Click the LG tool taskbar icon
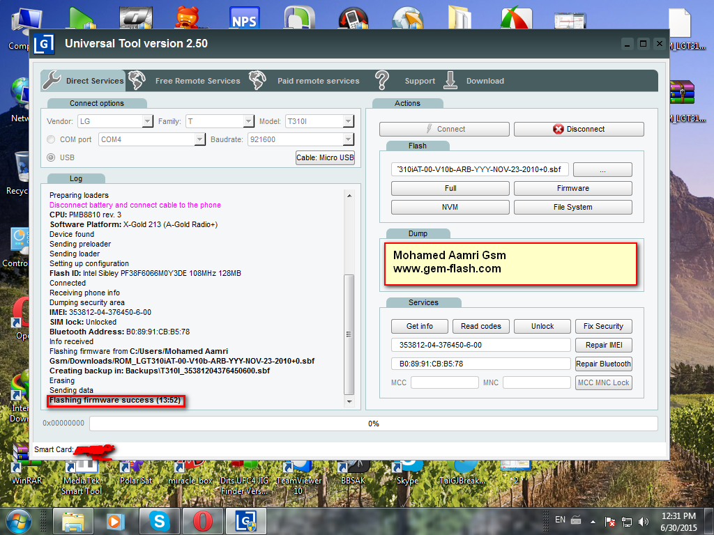 tap(246, 521)
